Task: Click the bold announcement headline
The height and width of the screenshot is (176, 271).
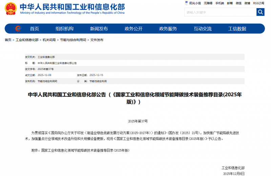Action: [x=134, y=98]
